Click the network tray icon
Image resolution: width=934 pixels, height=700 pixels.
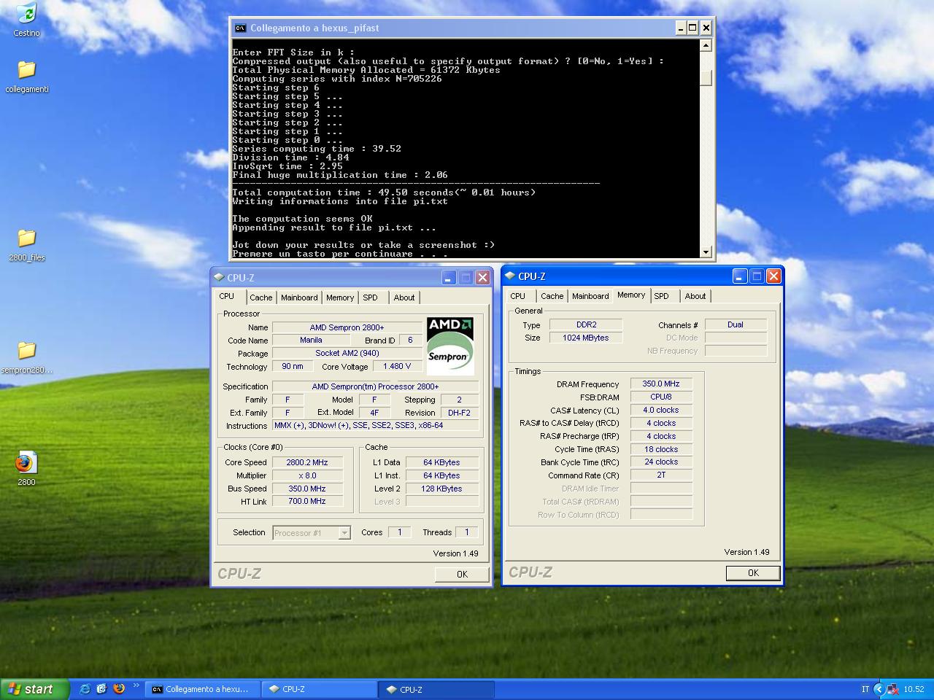892,689
